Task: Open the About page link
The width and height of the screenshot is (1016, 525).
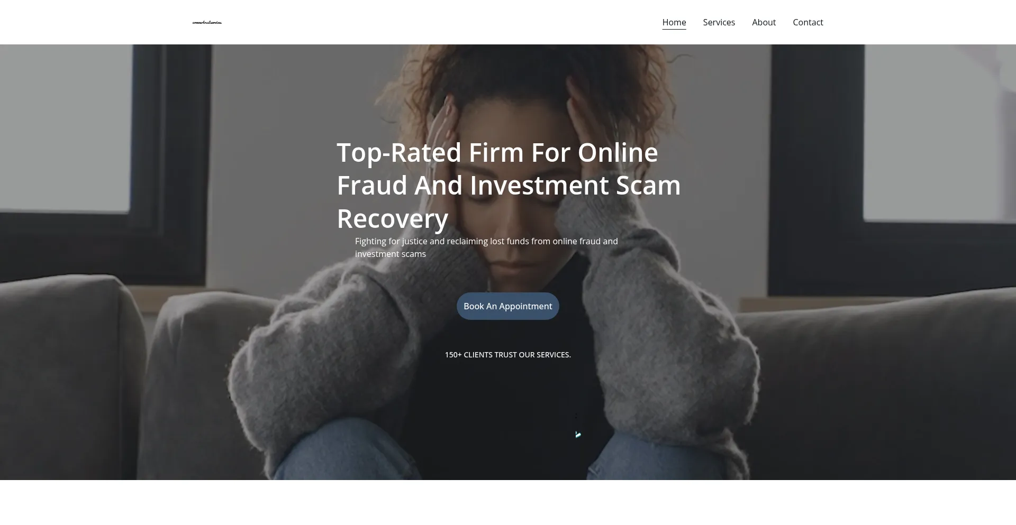Action: [x=764, y=22]
